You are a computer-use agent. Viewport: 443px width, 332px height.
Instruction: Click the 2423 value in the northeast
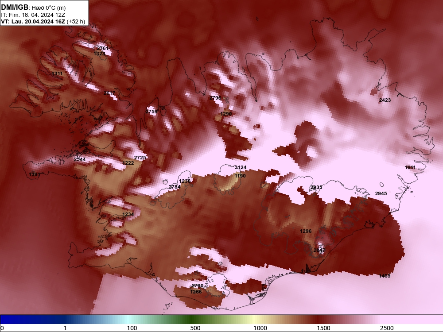point(385,100)
